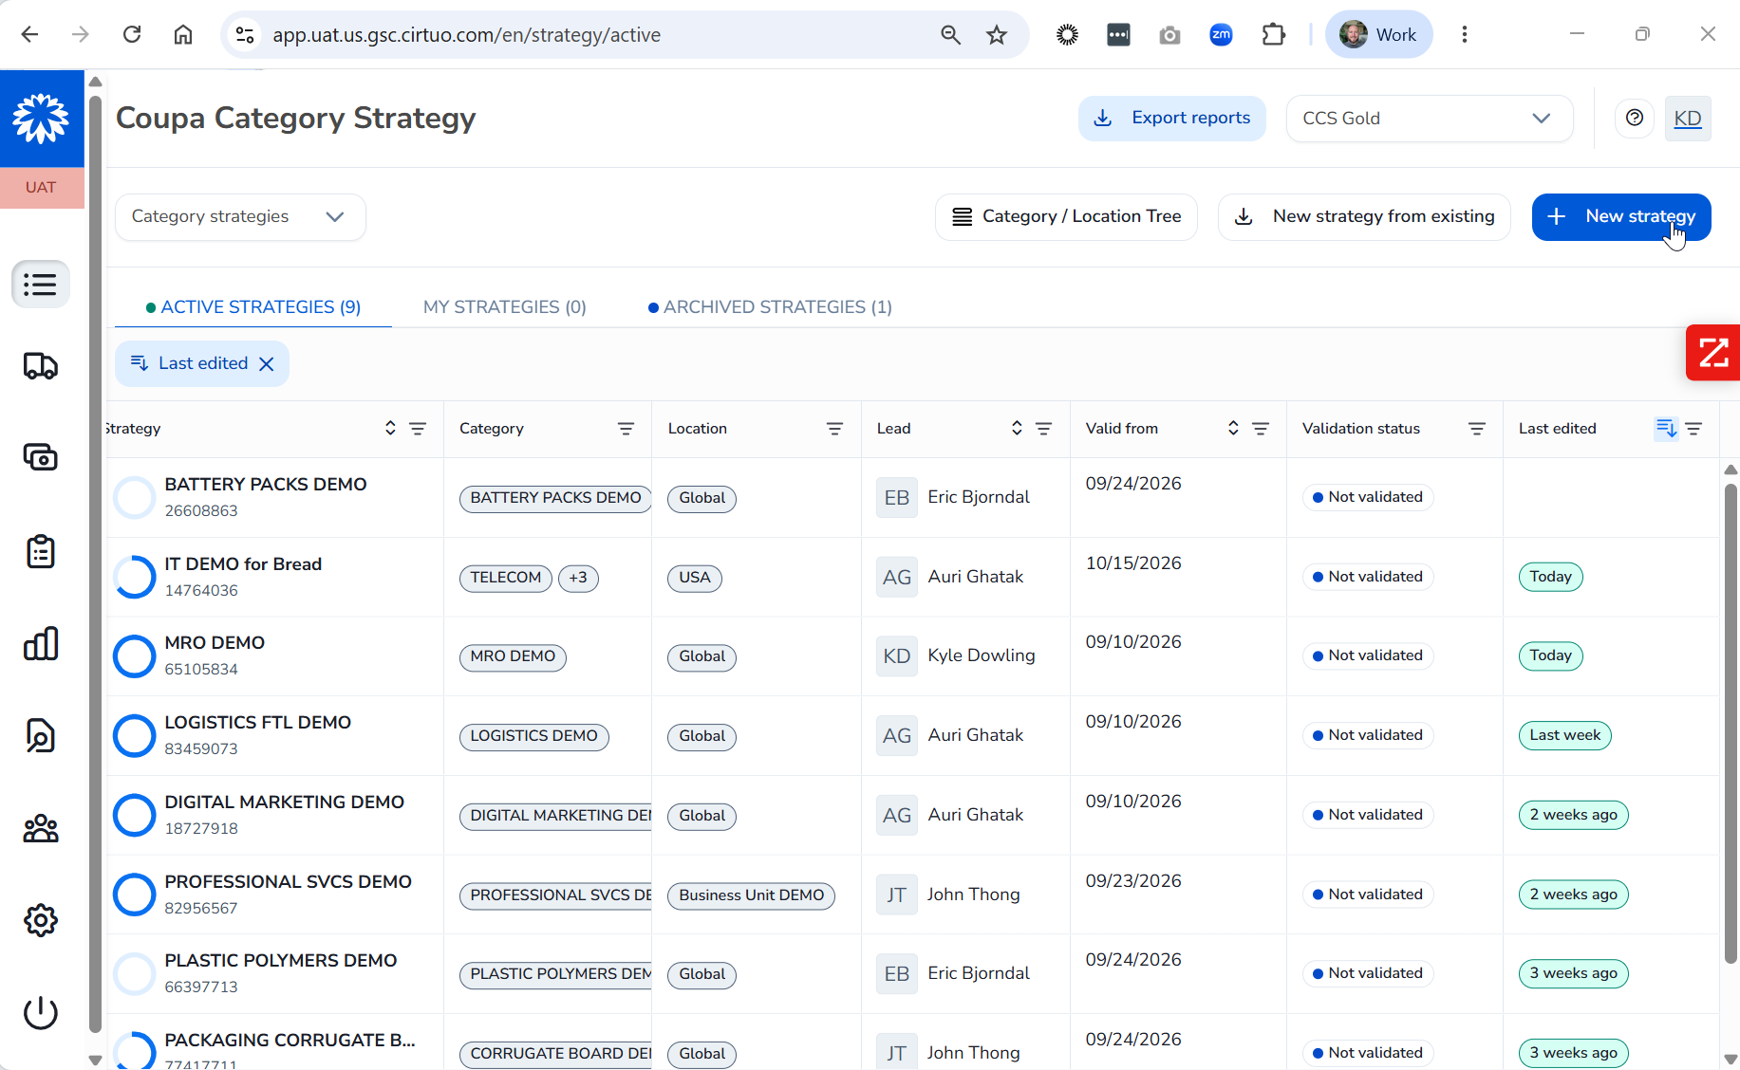This screenshot has width=1740, height=1070.
Task: Click progress ring for MRO DEMO
Action: (134, 656)
